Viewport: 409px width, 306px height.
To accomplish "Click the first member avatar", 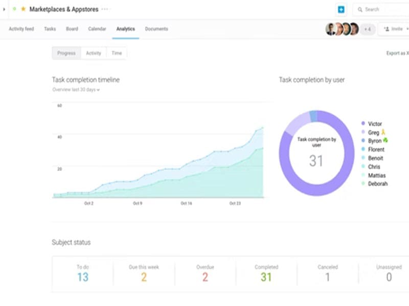I will coord(331,29).
